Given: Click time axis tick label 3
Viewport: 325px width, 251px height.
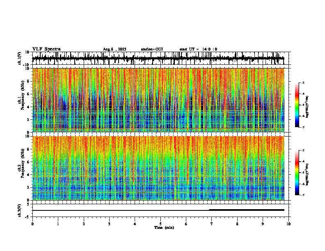Looking at the screenshot, I should click(109, 224).
